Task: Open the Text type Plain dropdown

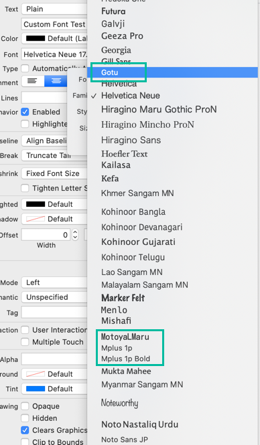Action: coord(54,9)
